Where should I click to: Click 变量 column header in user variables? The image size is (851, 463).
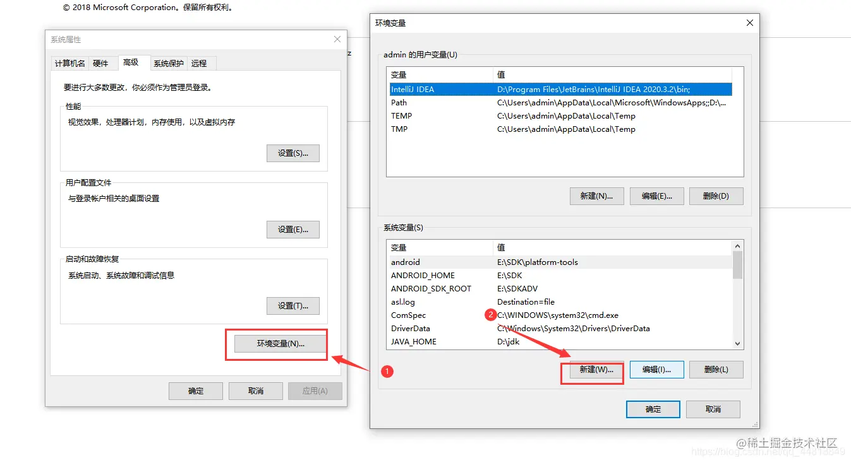tap(440, 75)
